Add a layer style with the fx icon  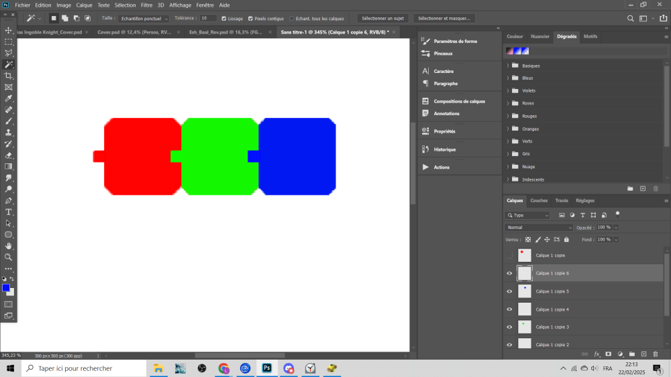[597, 354]
